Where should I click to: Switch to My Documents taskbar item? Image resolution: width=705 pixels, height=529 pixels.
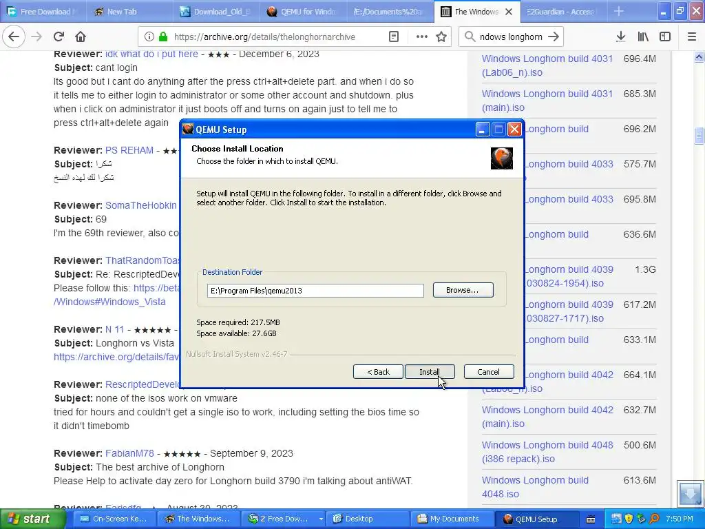coord(451,519)
